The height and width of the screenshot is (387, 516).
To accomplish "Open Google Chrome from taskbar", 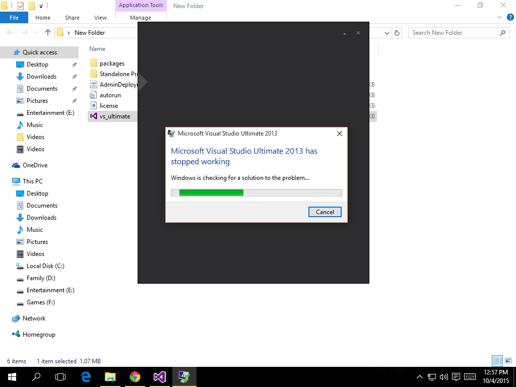I will click(135, 377).
